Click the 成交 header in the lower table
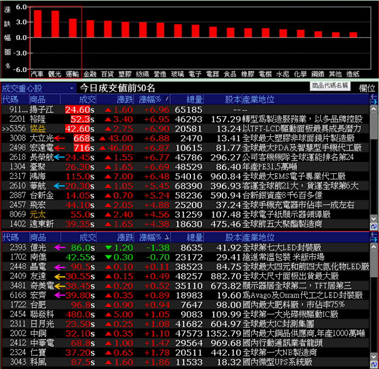Screen dimensions: 379x369 tap(78, 237)
